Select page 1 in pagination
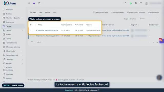This screenshot has width=164, height=92. (153, 42)
